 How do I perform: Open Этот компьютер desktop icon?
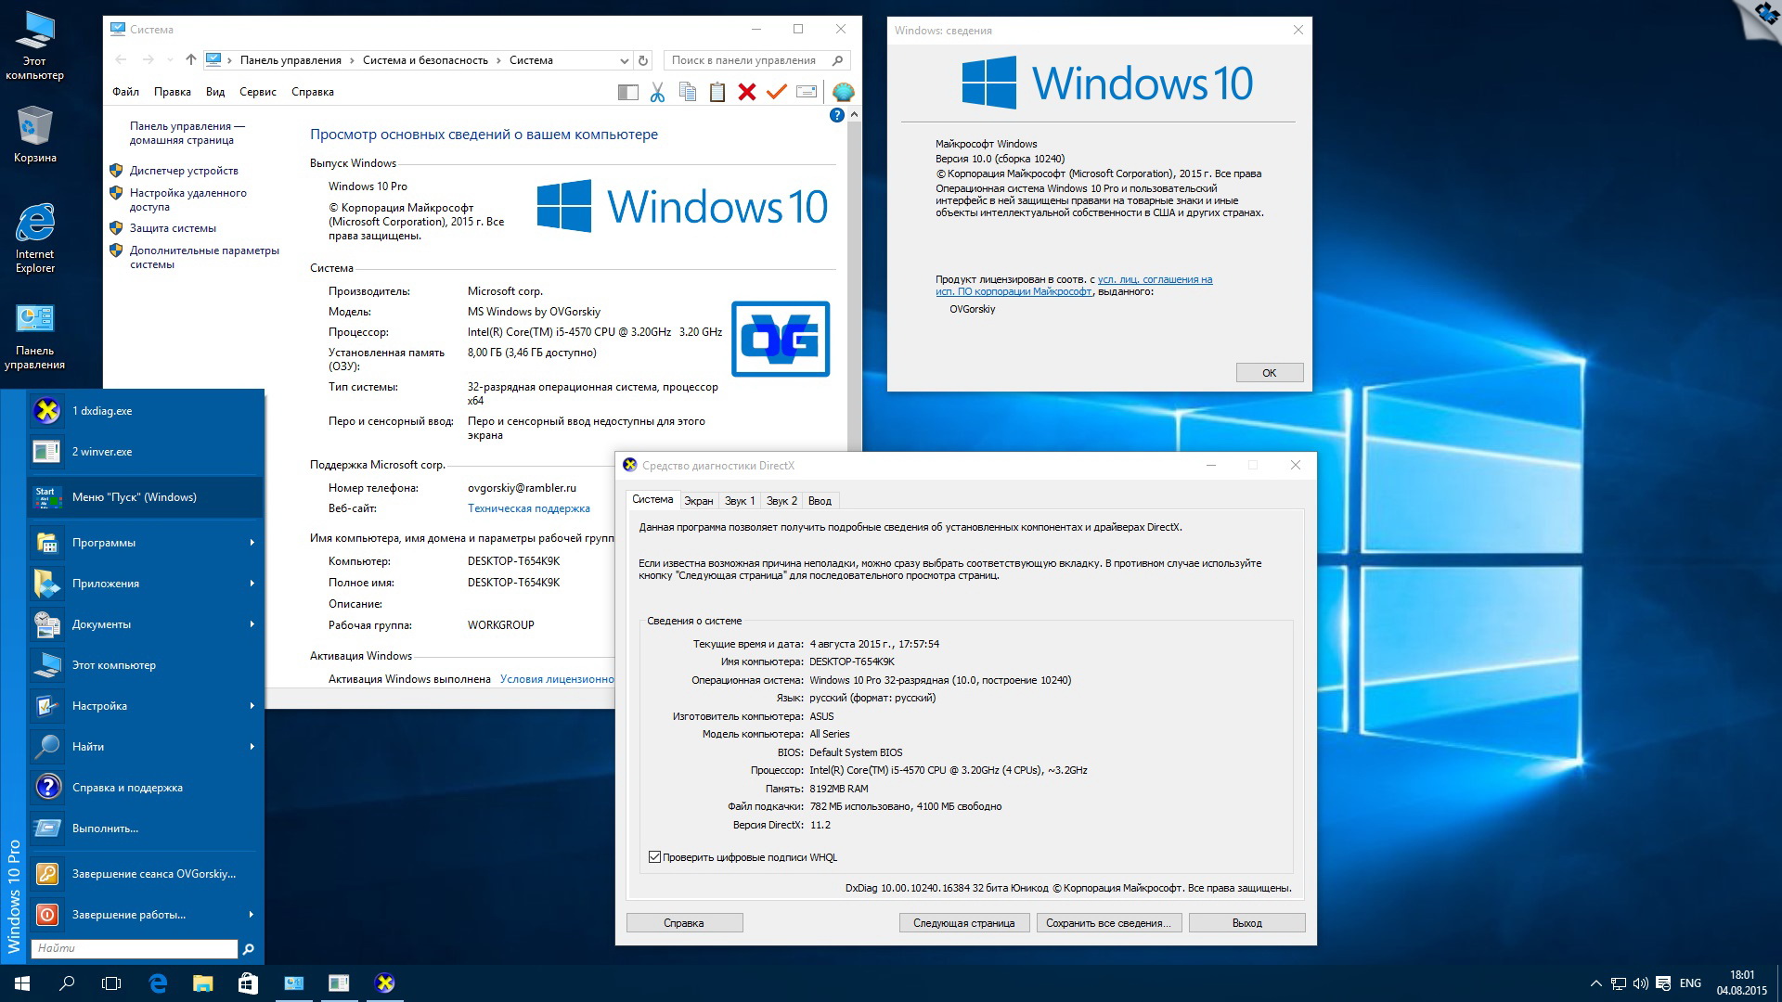click(x=35, y=46)
